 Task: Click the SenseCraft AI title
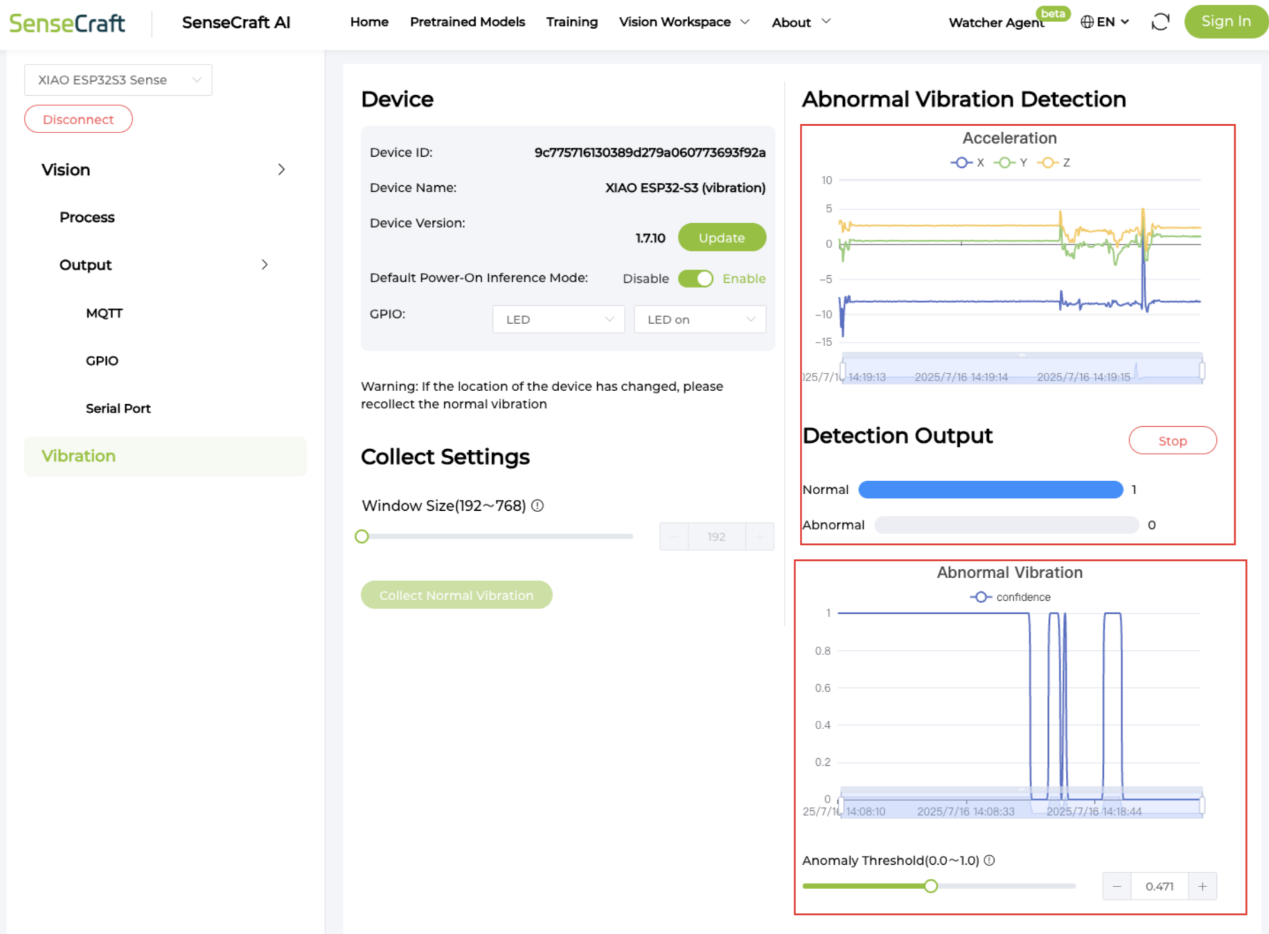click(236, 22)
